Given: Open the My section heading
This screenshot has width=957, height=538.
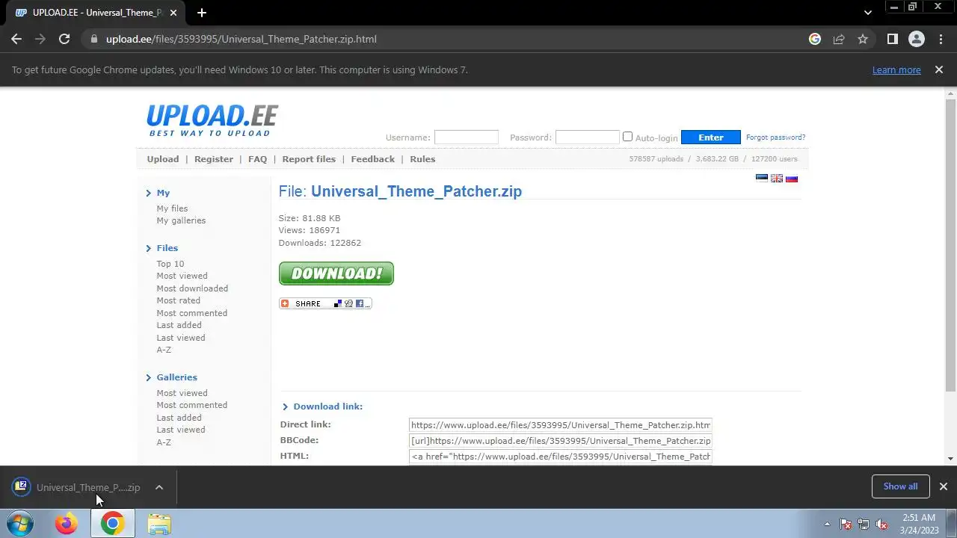Looking at the screenshot, I should (x=163, y=193).
